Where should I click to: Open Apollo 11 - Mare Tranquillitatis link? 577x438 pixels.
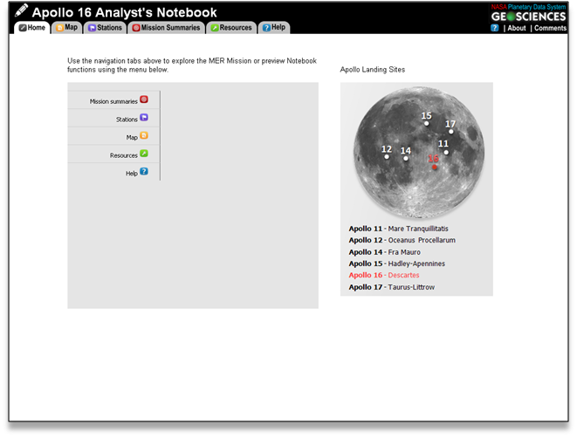pyautogui.click(x=399, y=229)
